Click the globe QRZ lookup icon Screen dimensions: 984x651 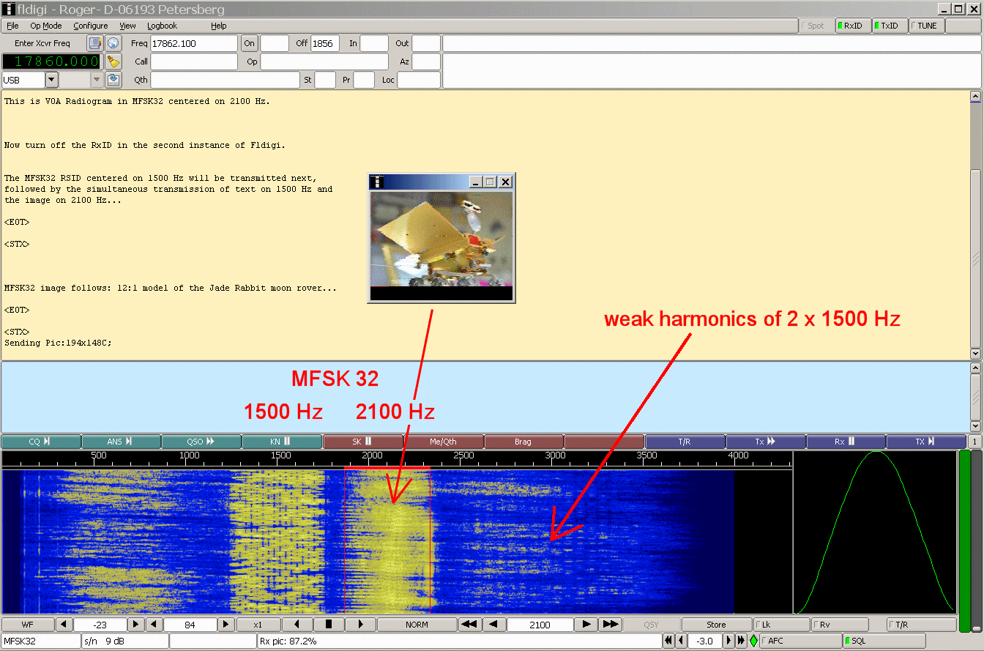[113, 43]
